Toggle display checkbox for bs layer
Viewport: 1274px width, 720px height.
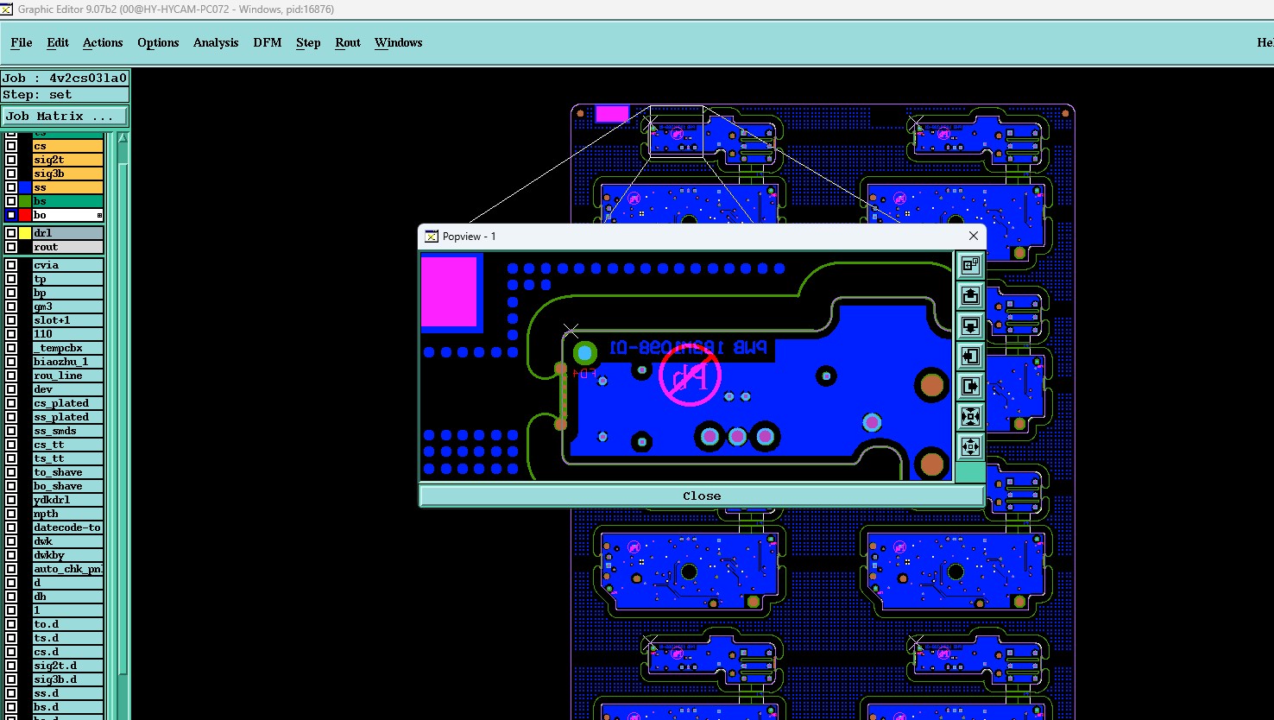(11, 201)
